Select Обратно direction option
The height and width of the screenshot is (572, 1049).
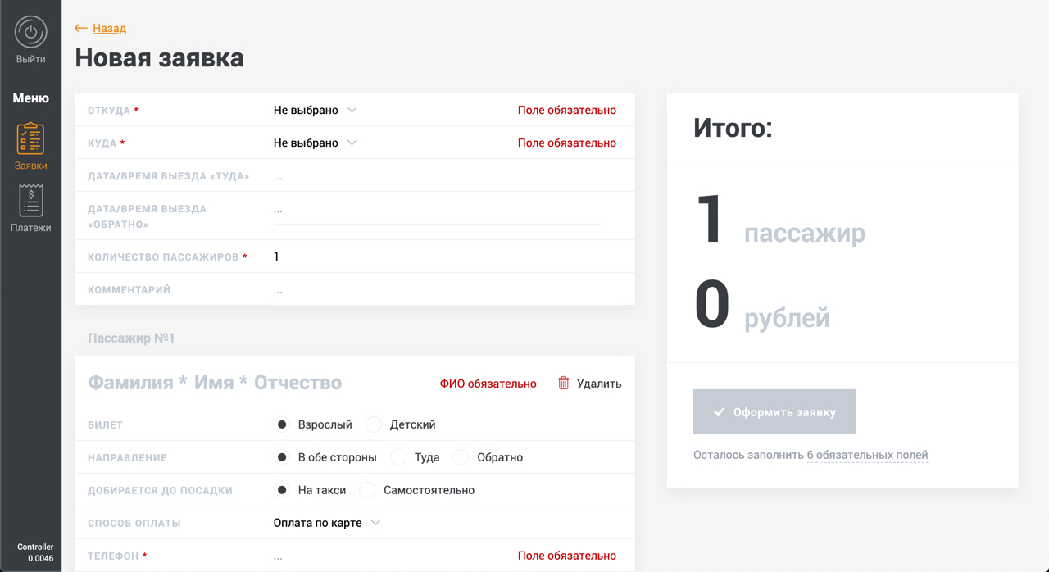point(461,457)
